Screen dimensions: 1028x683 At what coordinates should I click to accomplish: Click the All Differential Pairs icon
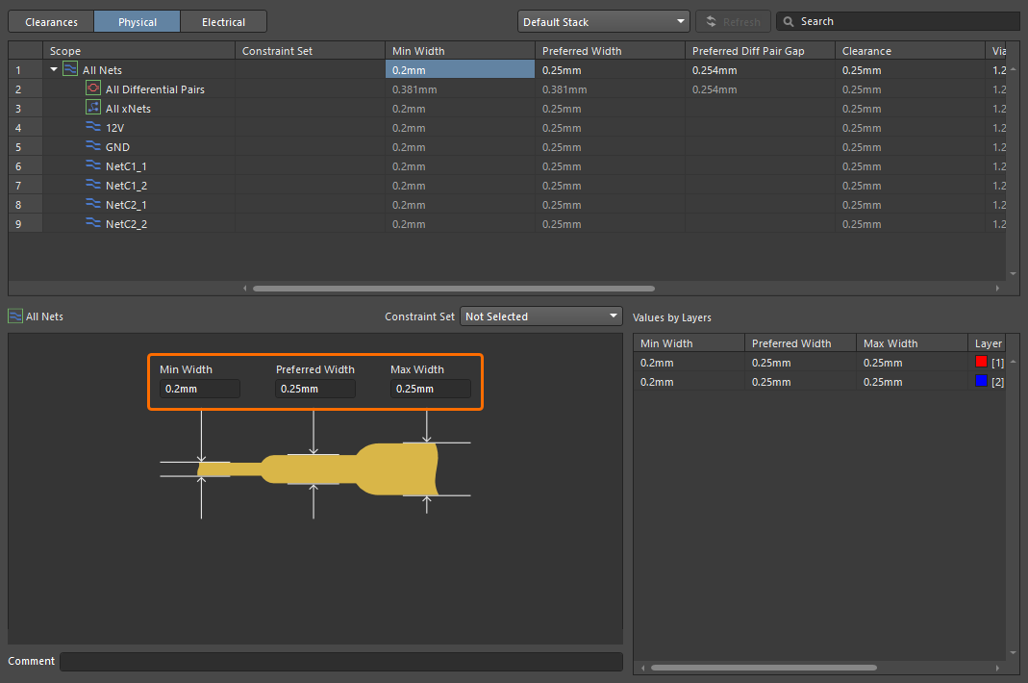93,89
